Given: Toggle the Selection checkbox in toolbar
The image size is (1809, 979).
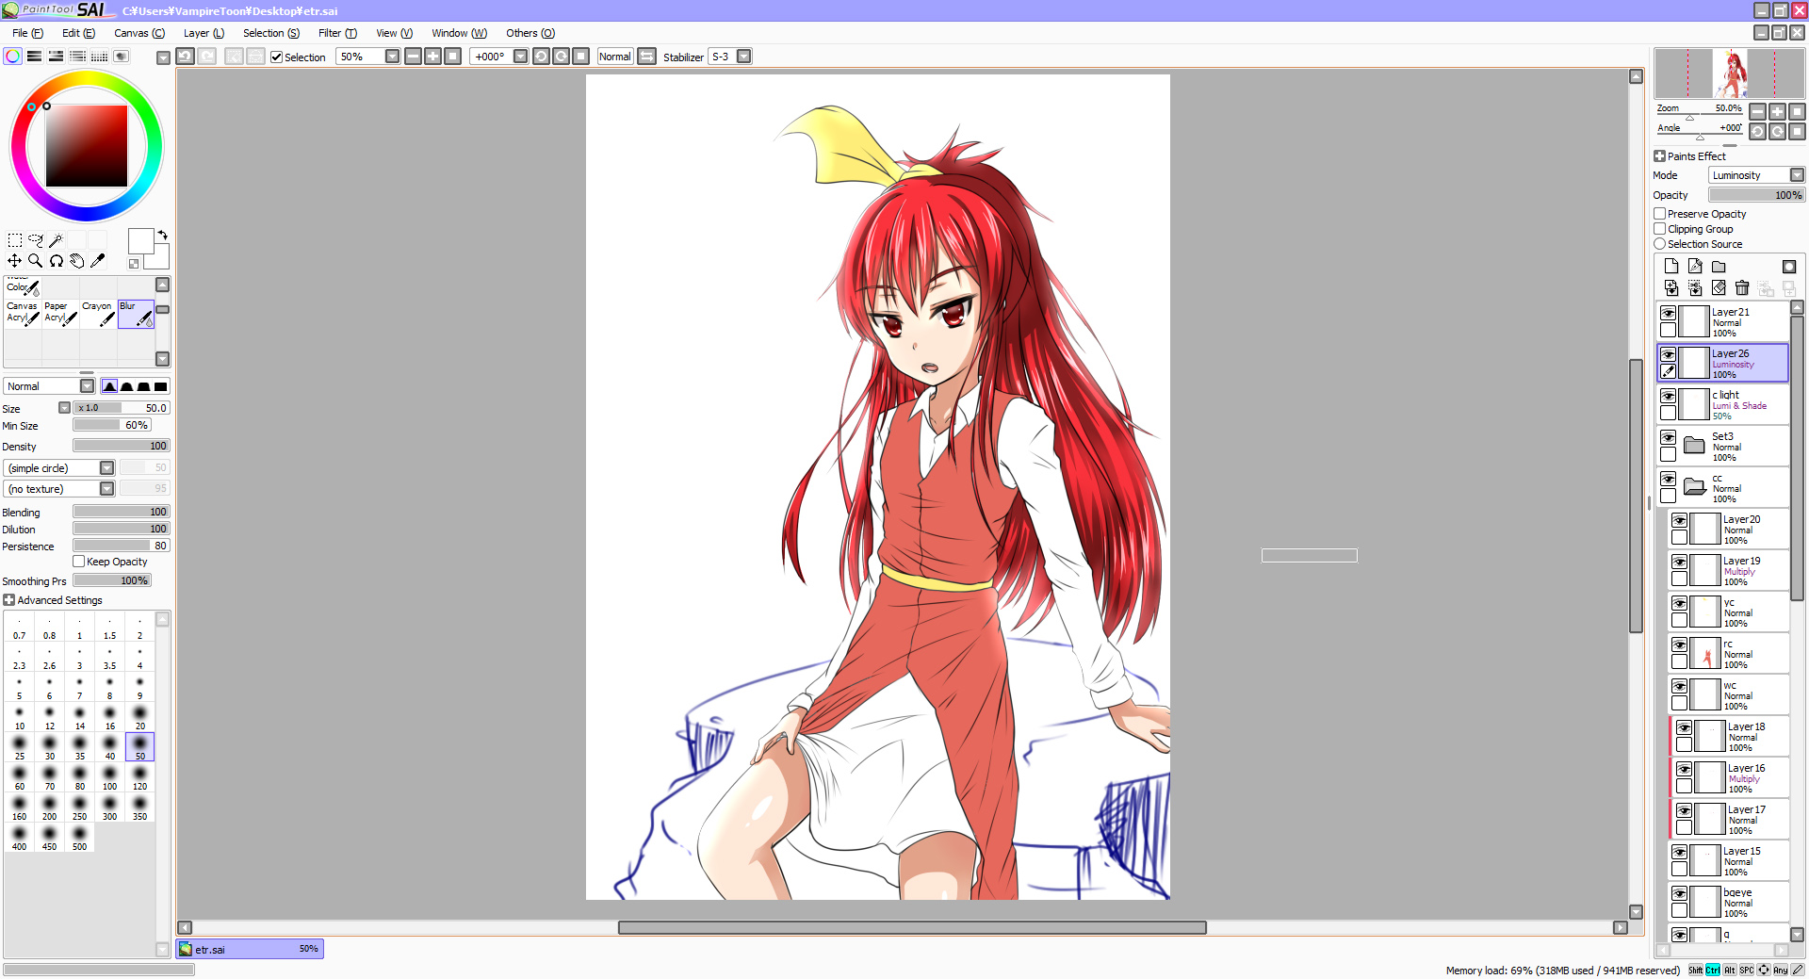Looking at the screenshot, I should [x=277, y=57].
